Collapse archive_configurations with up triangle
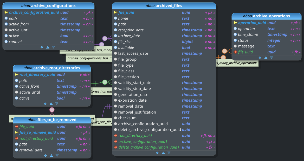Screen dimensions: 304x161 (x=48, y=47)
